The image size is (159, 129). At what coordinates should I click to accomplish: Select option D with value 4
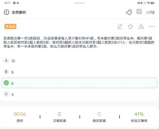click(x=79, y=94)
